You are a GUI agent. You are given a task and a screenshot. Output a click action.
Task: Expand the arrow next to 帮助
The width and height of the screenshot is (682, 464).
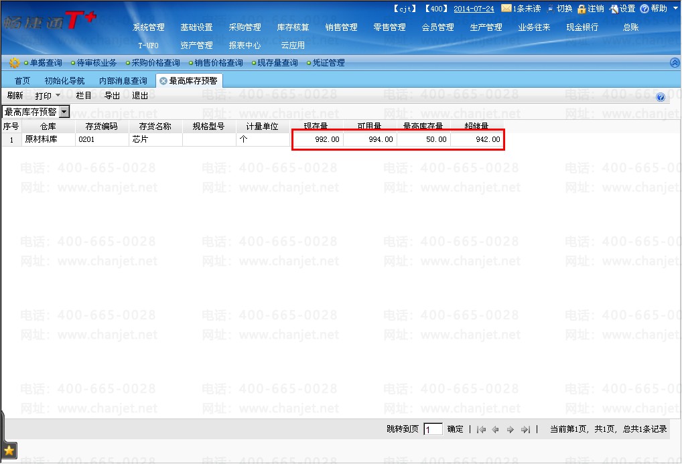tap(675, 8)
